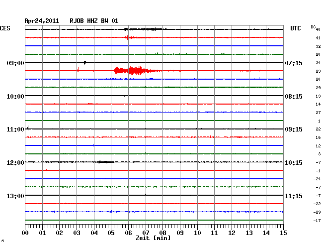Click the green spike before minute 08
The image size is (323, 246).
coord(158,54)
